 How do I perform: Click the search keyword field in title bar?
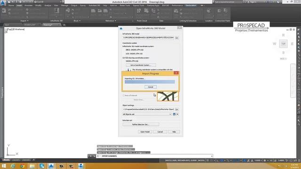228,2
